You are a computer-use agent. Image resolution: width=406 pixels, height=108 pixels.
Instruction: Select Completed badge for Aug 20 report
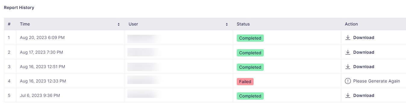pyautogui.click(x=250, y=38)
